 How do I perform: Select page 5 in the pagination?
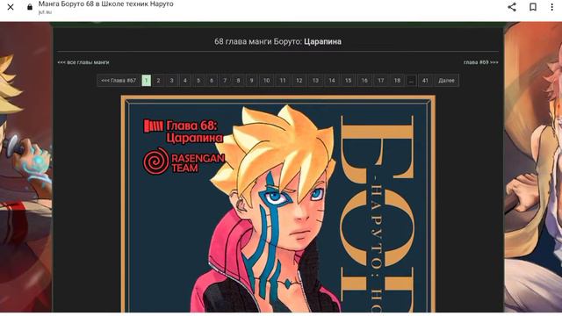coord(198,81)
